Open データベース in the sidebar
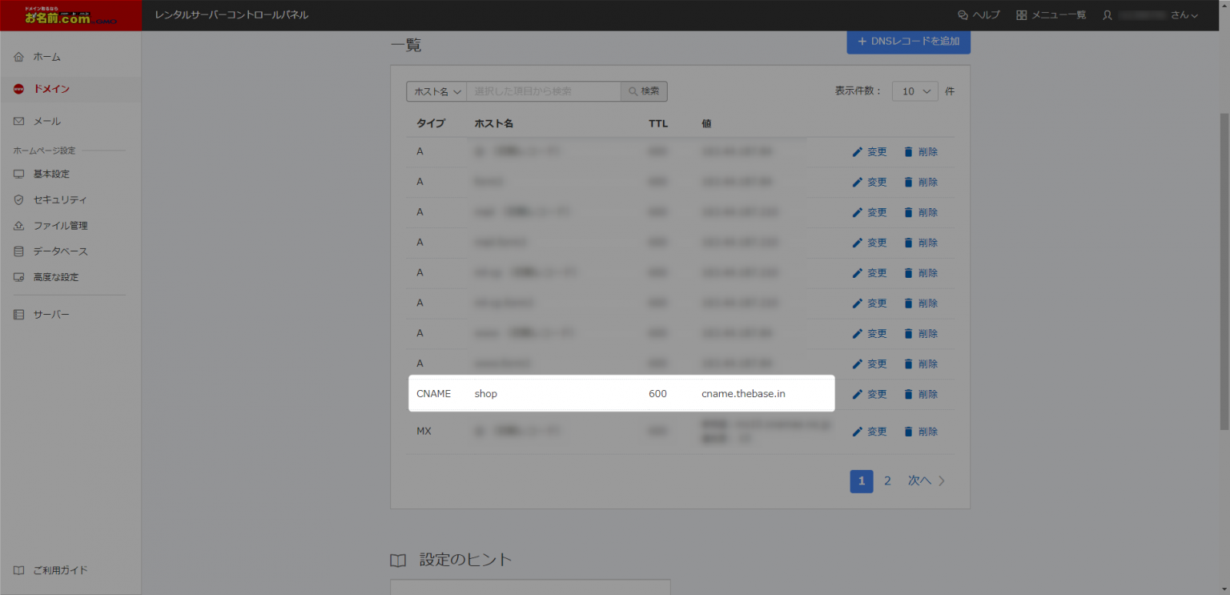The image size is (1230, 595). (x=60, y=251)
